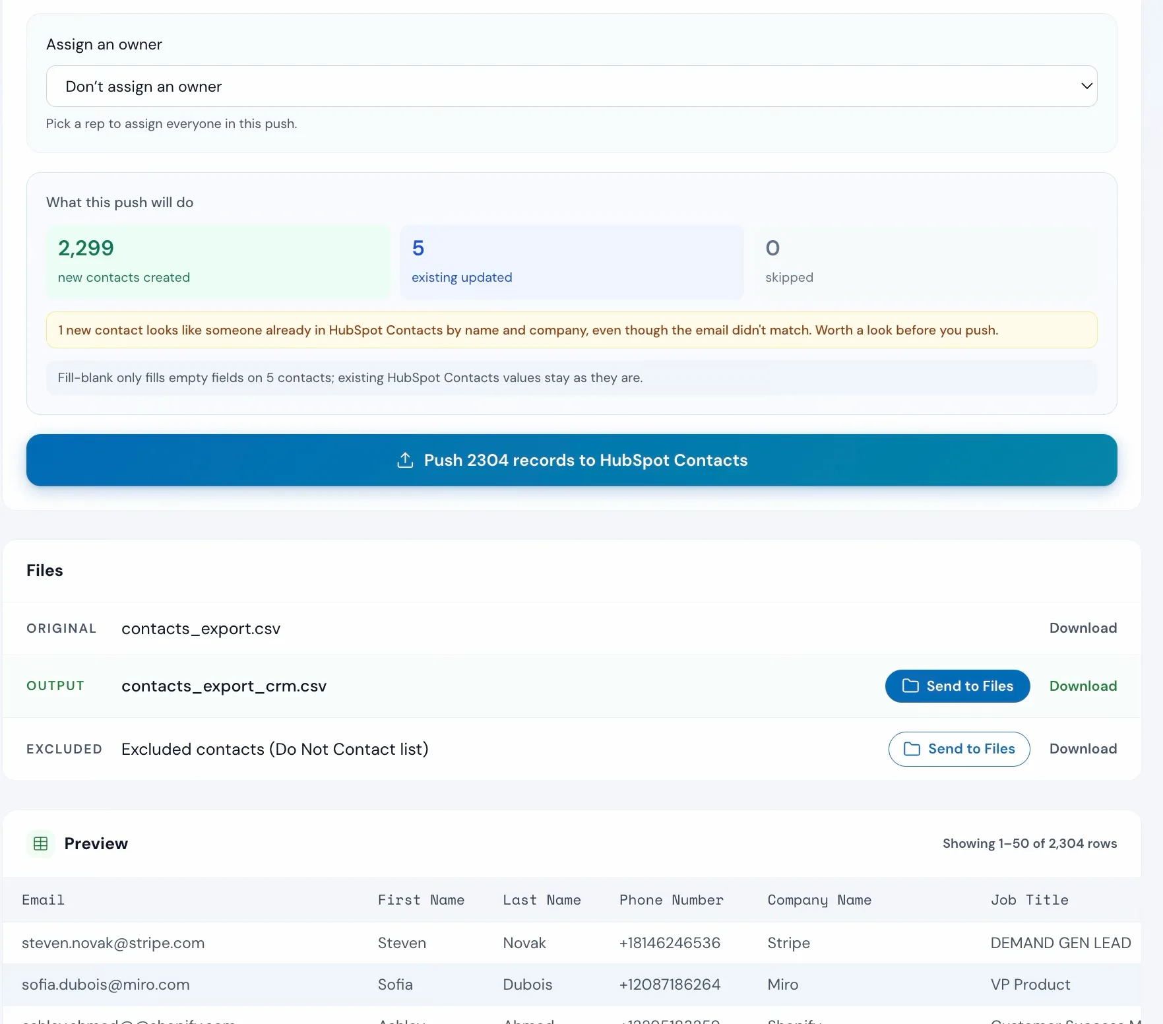Click phone number +18146246536
The image size is (1163, 1024).
tap(670, 943)
